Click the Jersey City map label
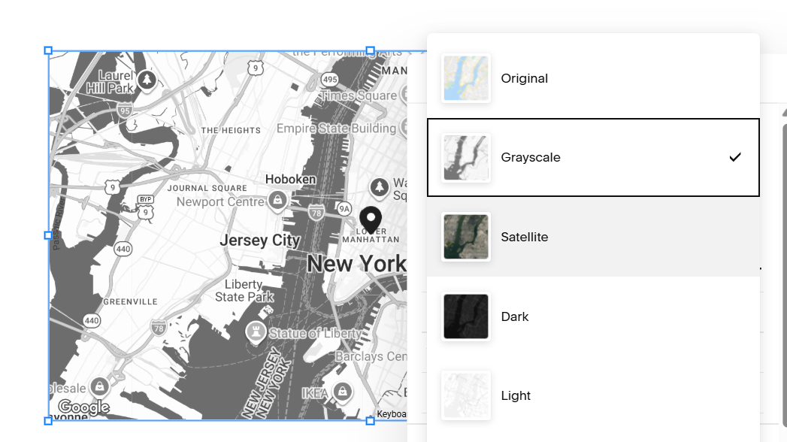Image resolution: width=787 pixels, height=442 pixels. tap(260, 241)
